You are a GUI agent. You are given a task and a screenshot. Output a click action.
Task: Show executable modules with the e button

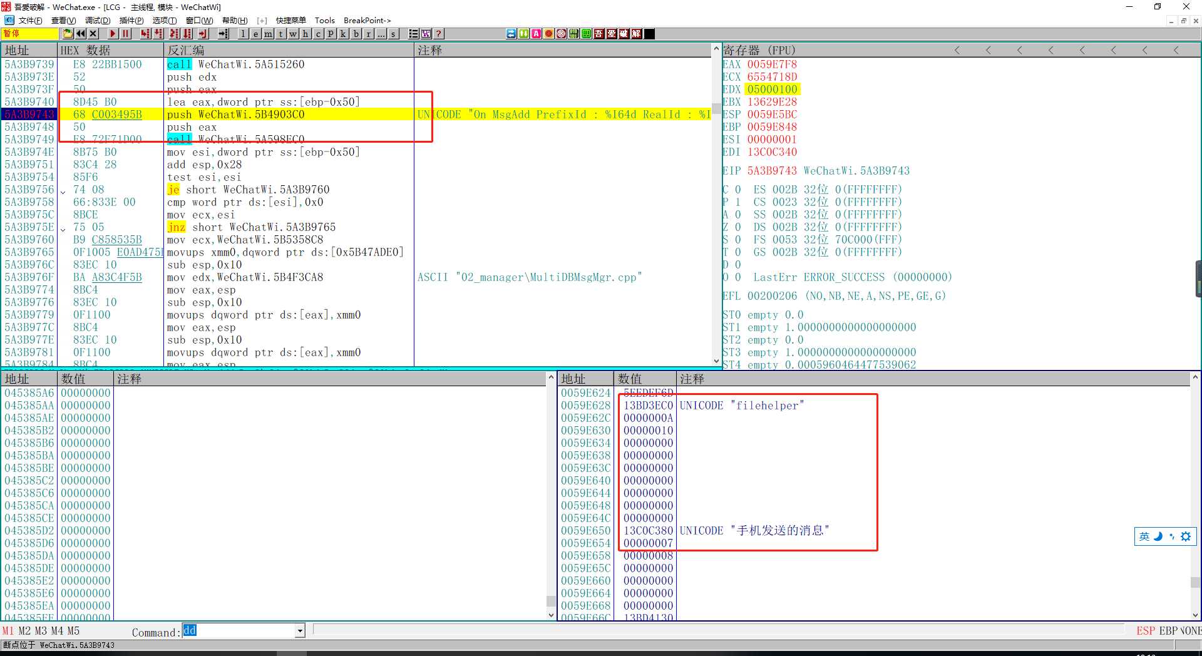click(255, 34)
